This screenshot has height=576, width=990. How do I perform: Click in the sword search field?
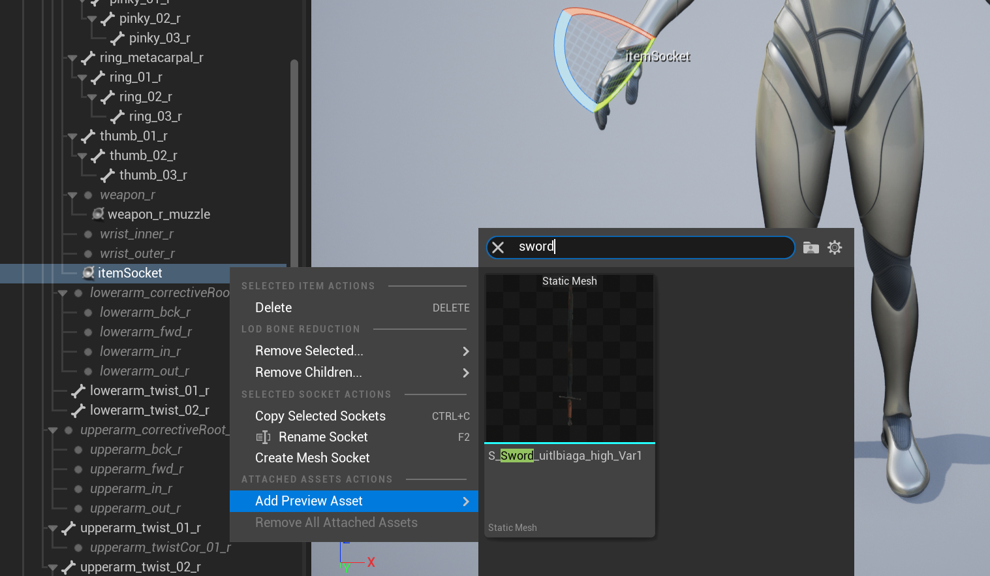pyautogui.click(x=653, y=247)
